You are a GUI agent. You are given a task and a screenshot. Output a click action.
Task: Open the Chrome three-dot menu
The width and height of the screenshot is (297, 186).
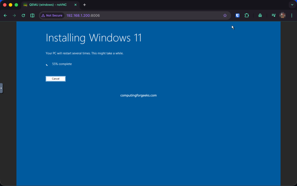tap(292, 15)
